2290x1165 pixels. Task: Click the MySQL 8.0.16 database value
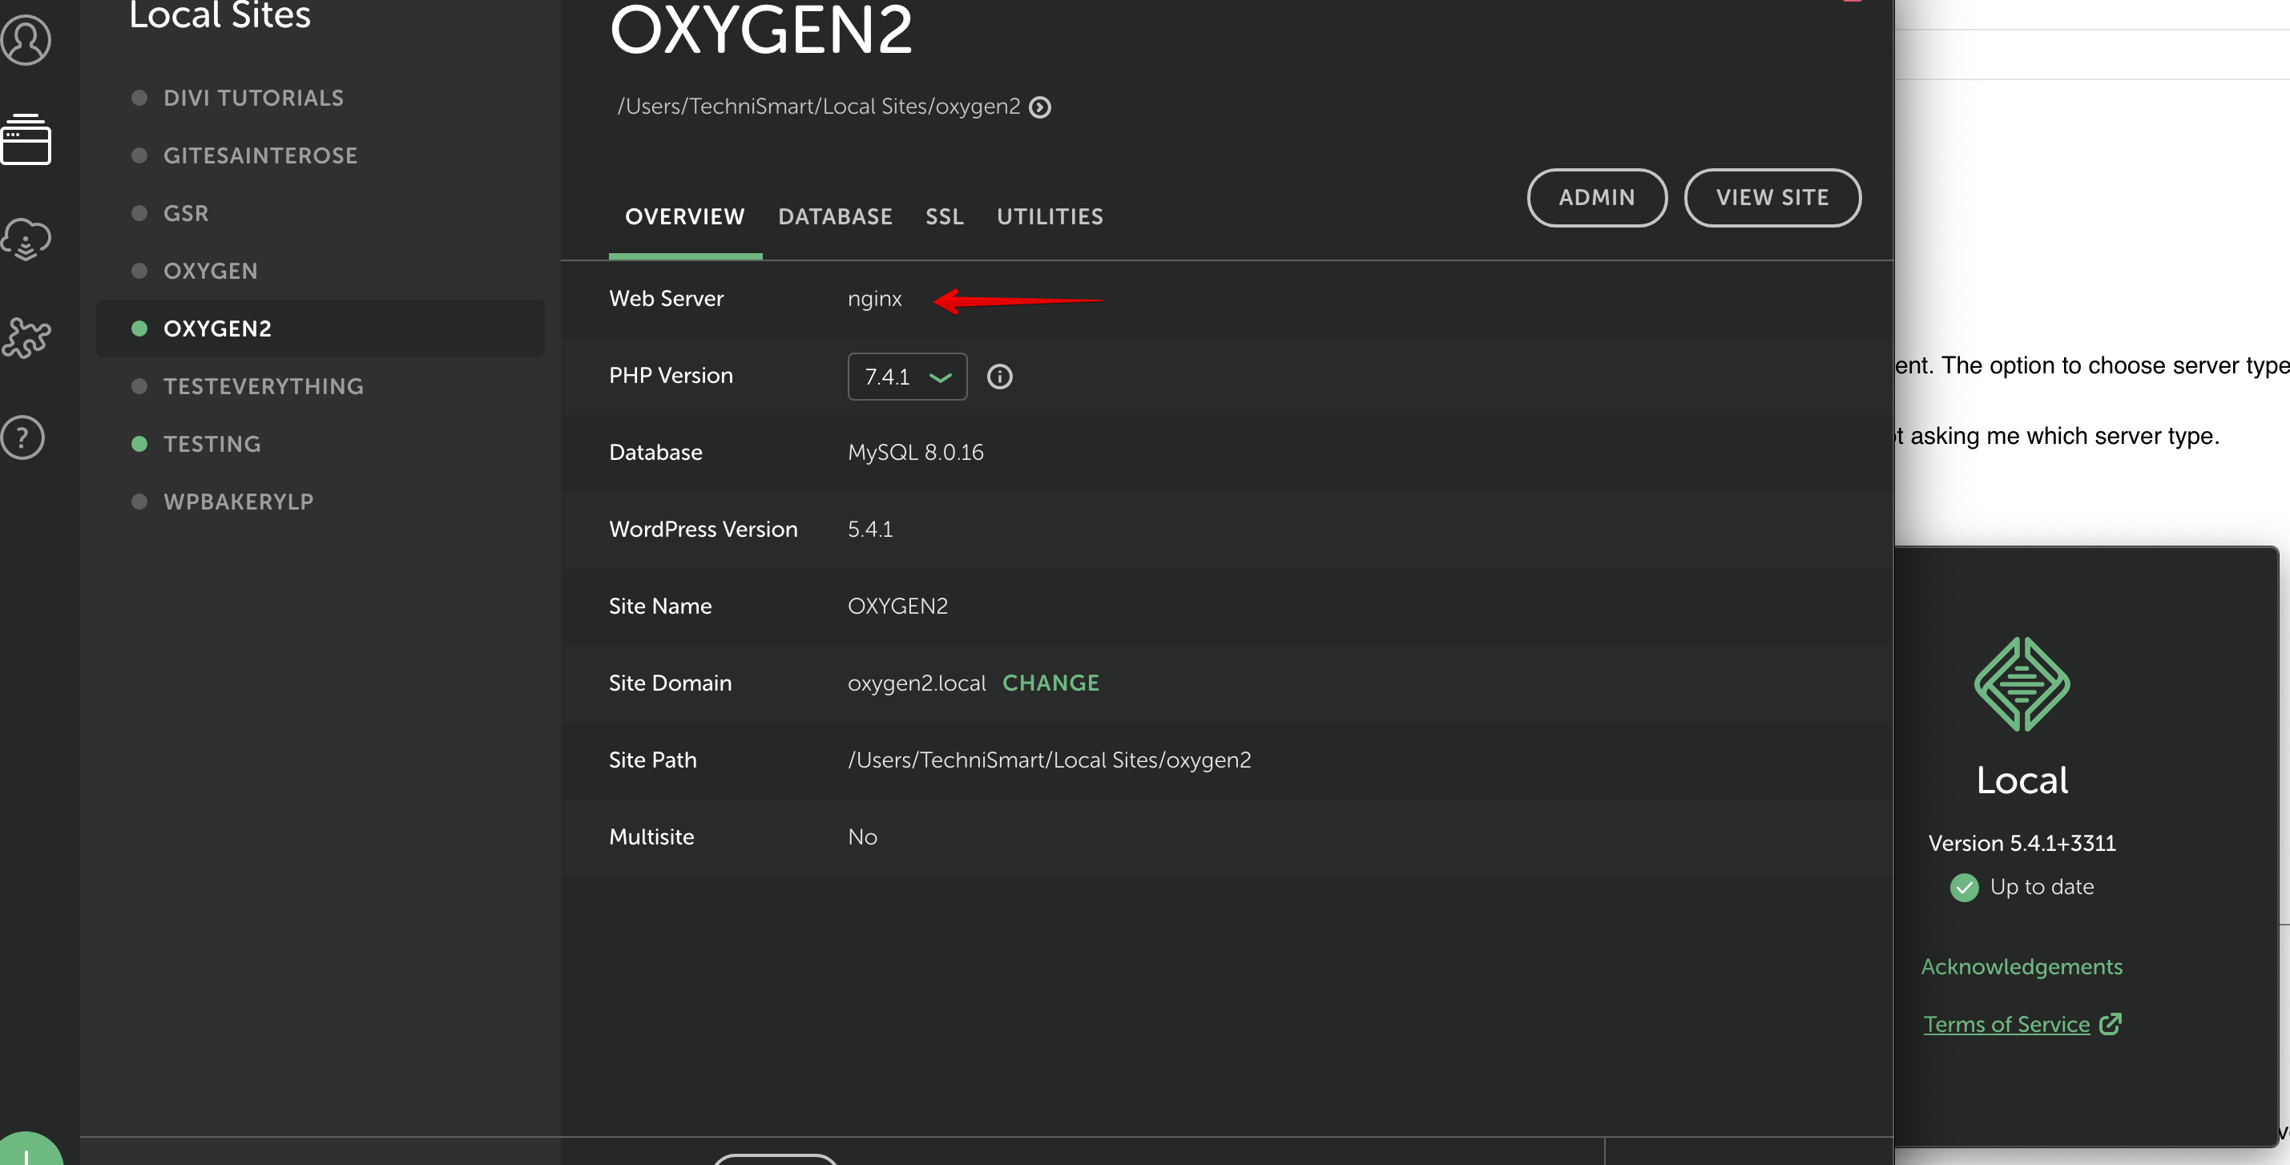tap(916, 453)
